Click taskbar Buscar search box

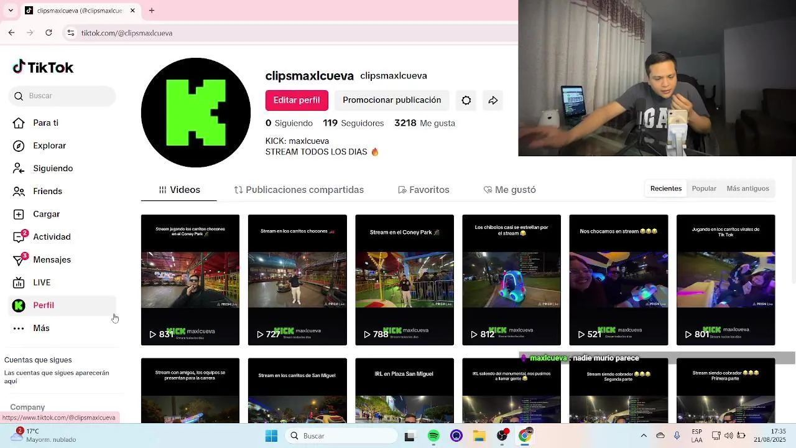(341, 436)
